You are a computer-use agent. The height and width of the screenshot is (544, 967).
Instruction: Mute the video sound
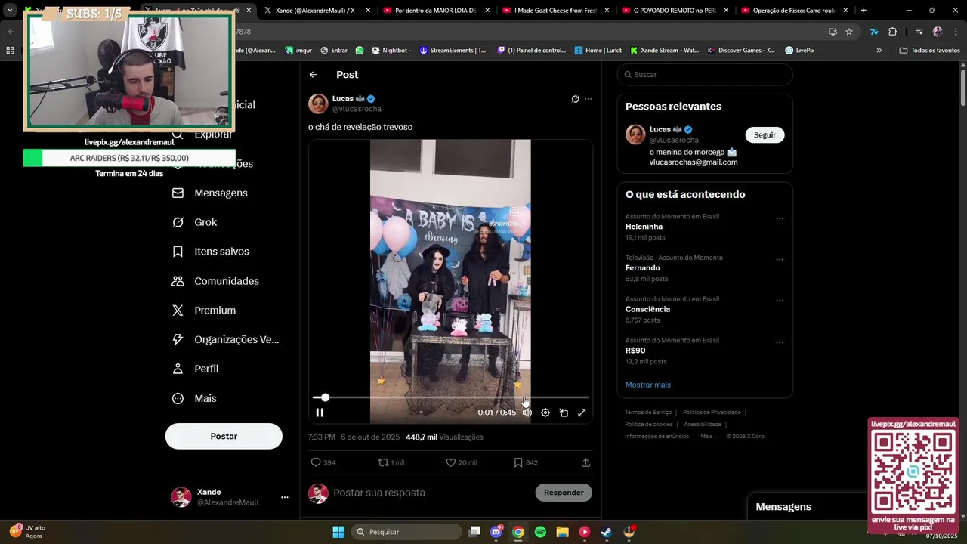pos(527,413)
